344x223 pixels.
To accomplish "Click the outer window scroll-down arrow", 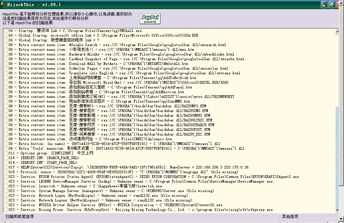I will point(341,219).
